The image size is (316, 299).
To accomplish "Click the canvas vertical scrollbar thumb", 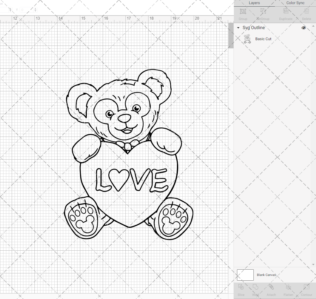I will [231, 35].
